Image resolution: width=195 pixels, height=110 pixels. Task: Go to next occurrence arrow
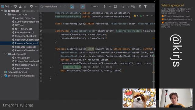coord(110,6)
